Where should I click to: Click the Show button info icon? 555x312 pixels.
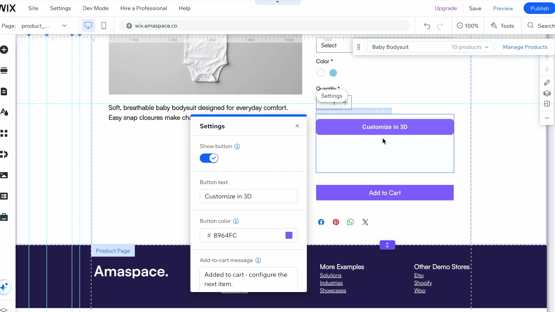pyautogui.click(x=237, y=146)
